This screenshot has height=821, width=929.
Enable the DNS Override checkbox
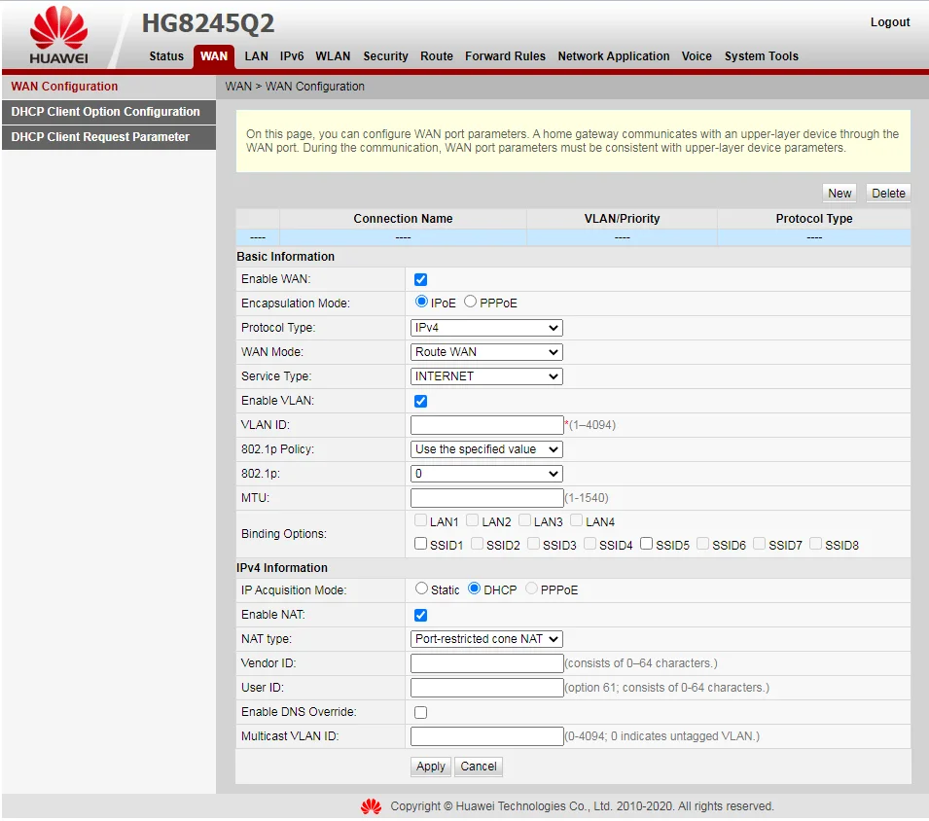pyautogui.click(x=420, y=713)
